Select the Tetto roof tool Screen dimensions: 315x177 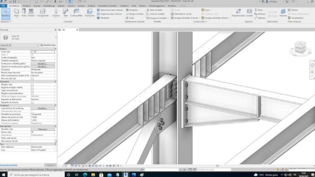66,13
